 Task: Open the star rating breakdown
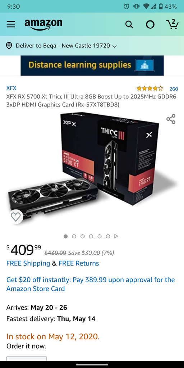149,88
